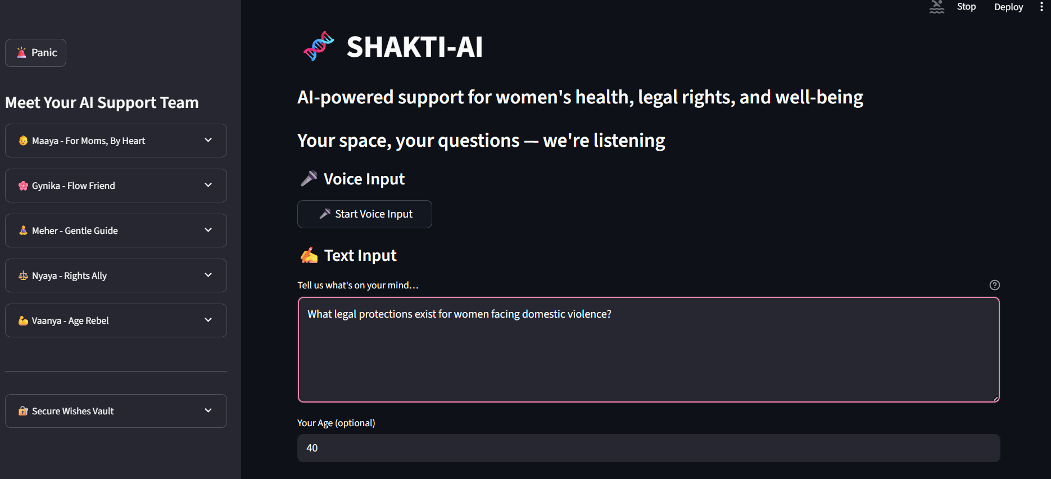Screen dimensions: 1051x479
Task: Click the microphone icon beside Voice Input
Action: coord(308,178)
